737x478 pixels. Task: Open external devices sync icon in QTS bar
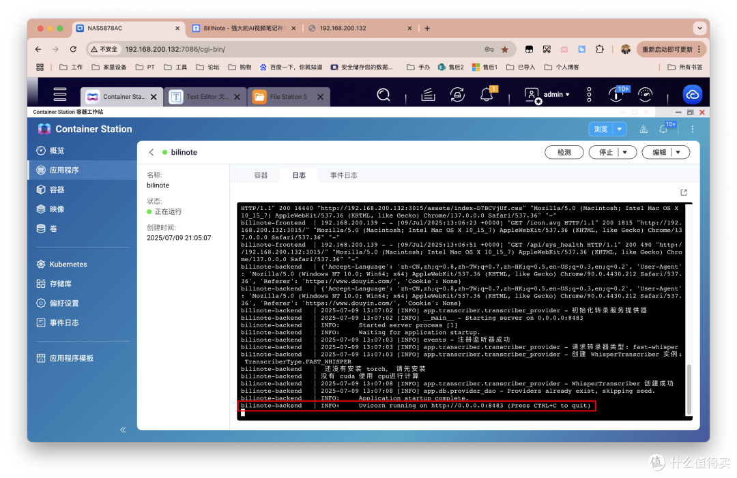click(457, 95)
